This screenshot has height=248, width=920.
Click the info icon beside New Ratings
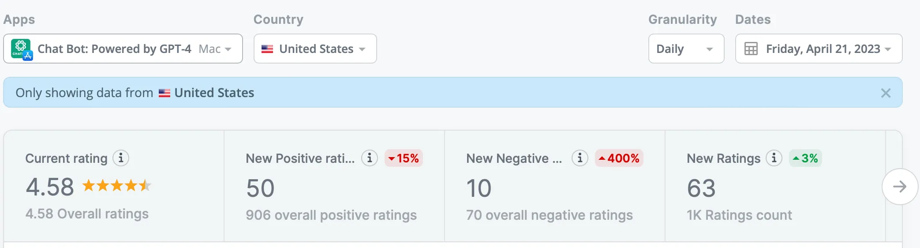point(774,158)
